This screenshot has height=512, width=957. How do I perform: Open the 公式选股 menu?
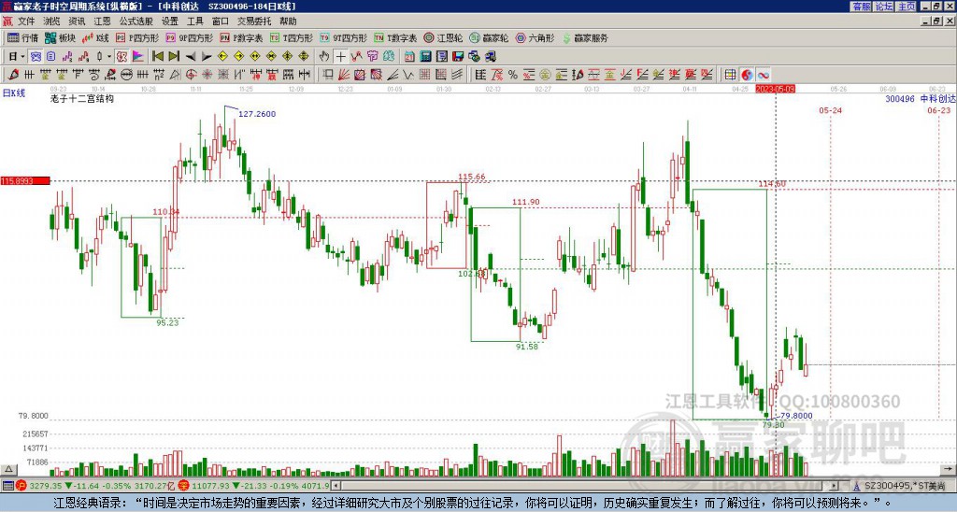tap(136, 21)
